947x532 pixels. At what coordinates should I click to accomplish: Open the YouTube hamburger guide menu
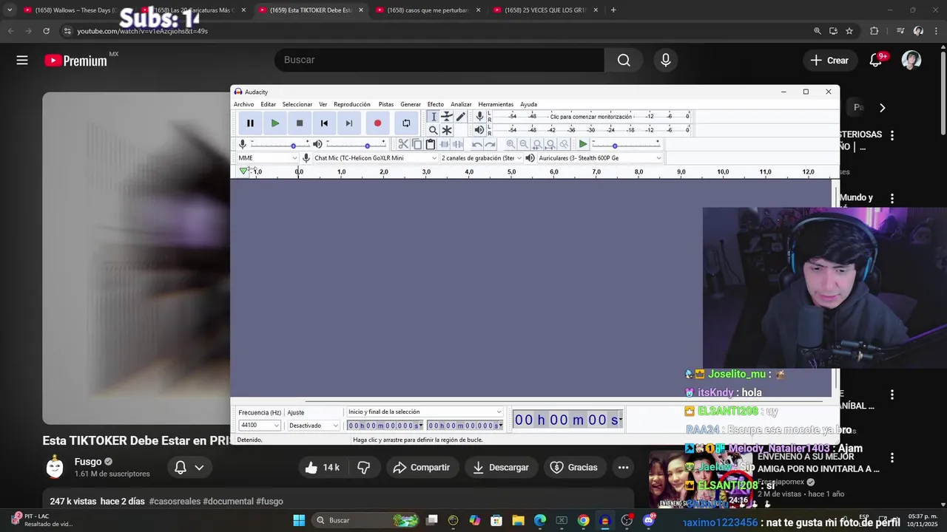tap(22, 61)
